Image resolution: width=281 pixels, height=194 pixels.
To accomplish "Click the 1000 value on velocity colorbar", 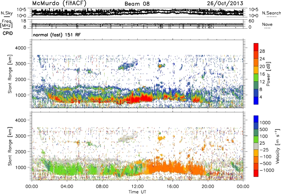I will tap(265, 123).
